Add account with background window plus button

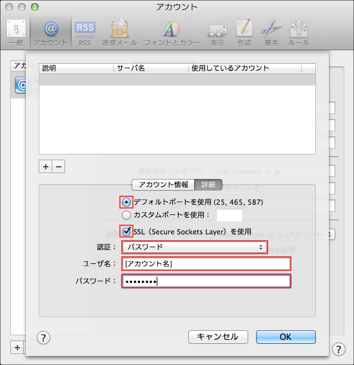click(x=17, y=348)
